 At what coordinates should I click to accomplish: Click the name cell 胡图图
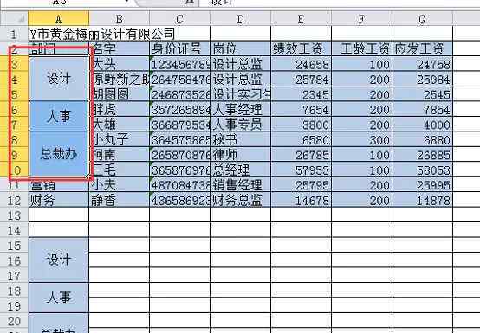point(119,94)
